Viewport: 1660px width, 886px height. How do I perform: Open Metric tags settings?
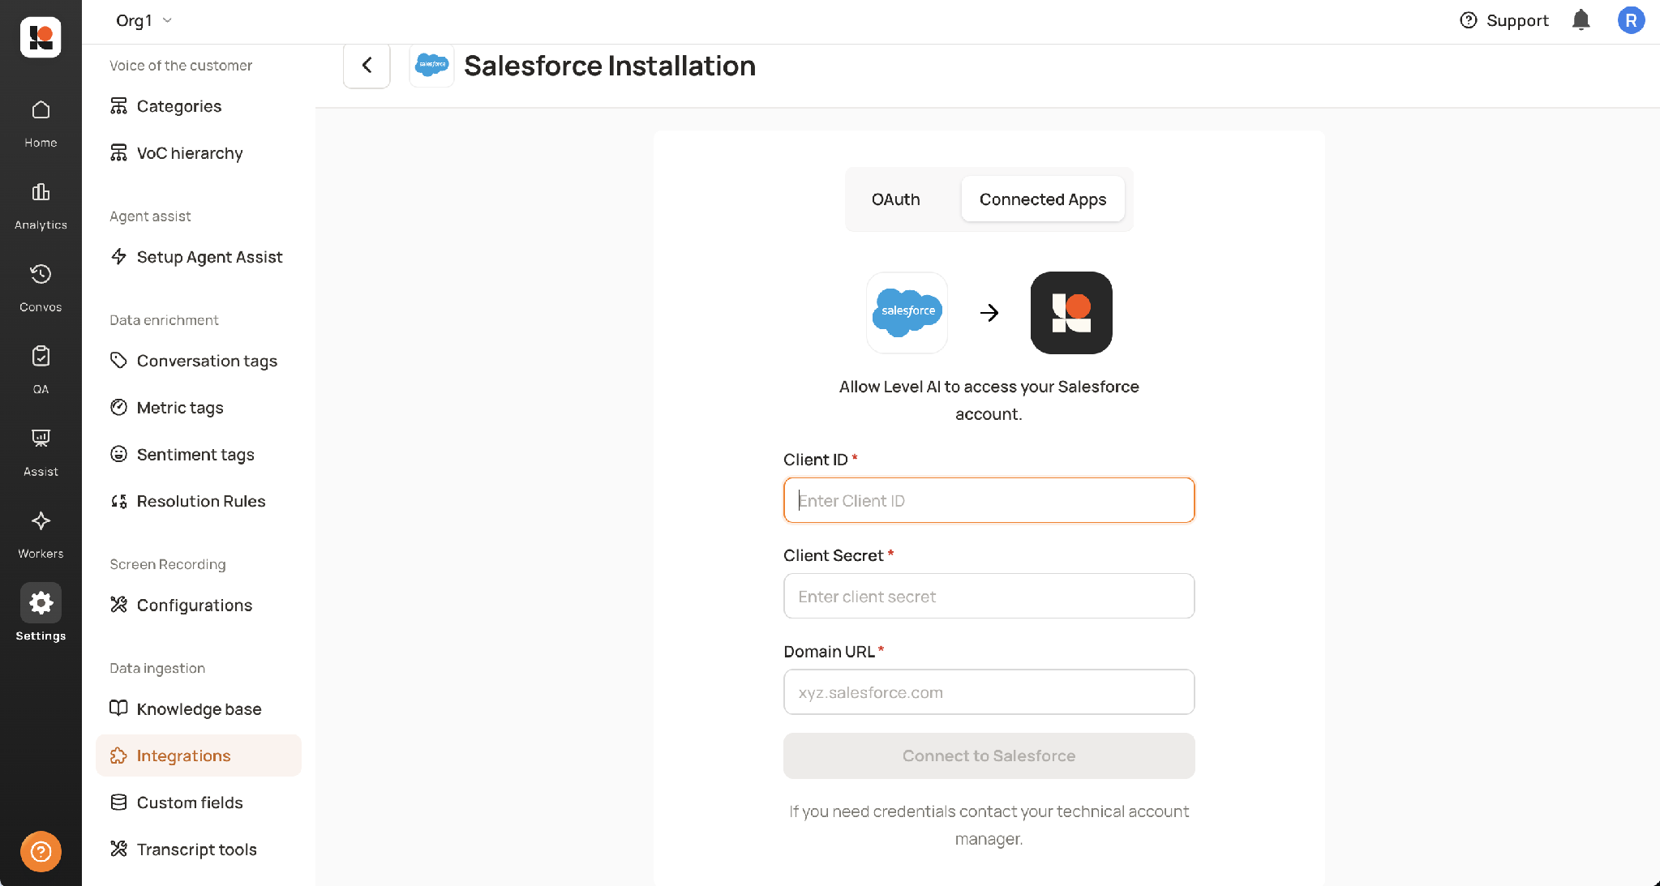(x=199, y=408)
